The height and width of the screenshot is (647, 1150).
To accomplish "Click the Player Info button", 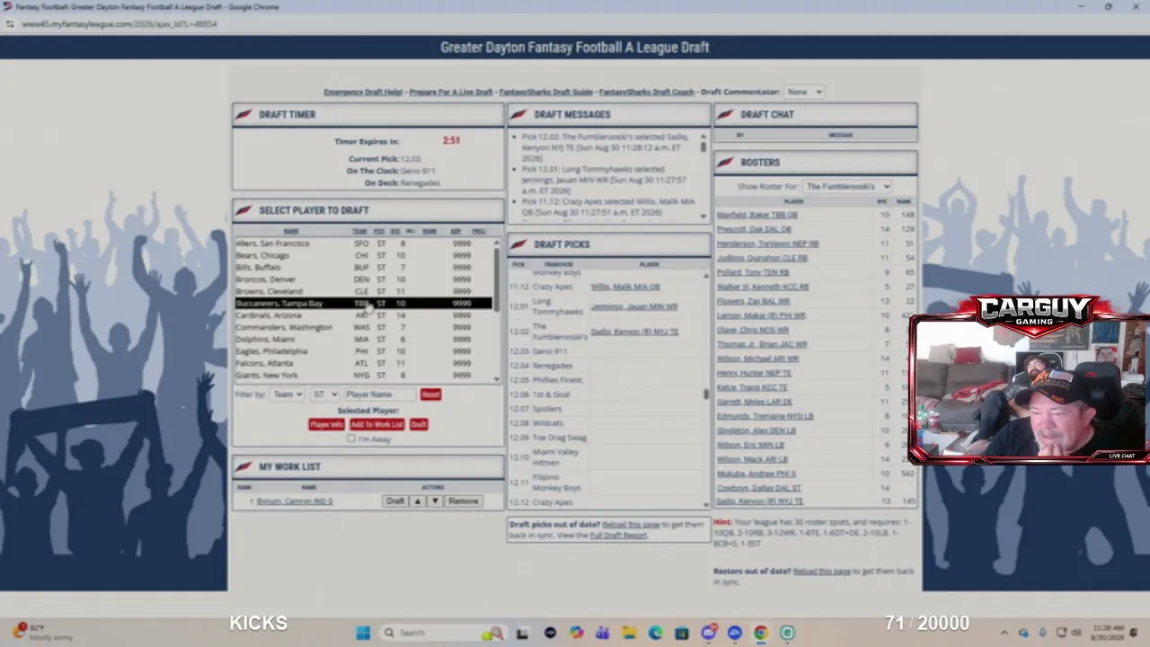I will pyautogui.click(x=326, y=424).
